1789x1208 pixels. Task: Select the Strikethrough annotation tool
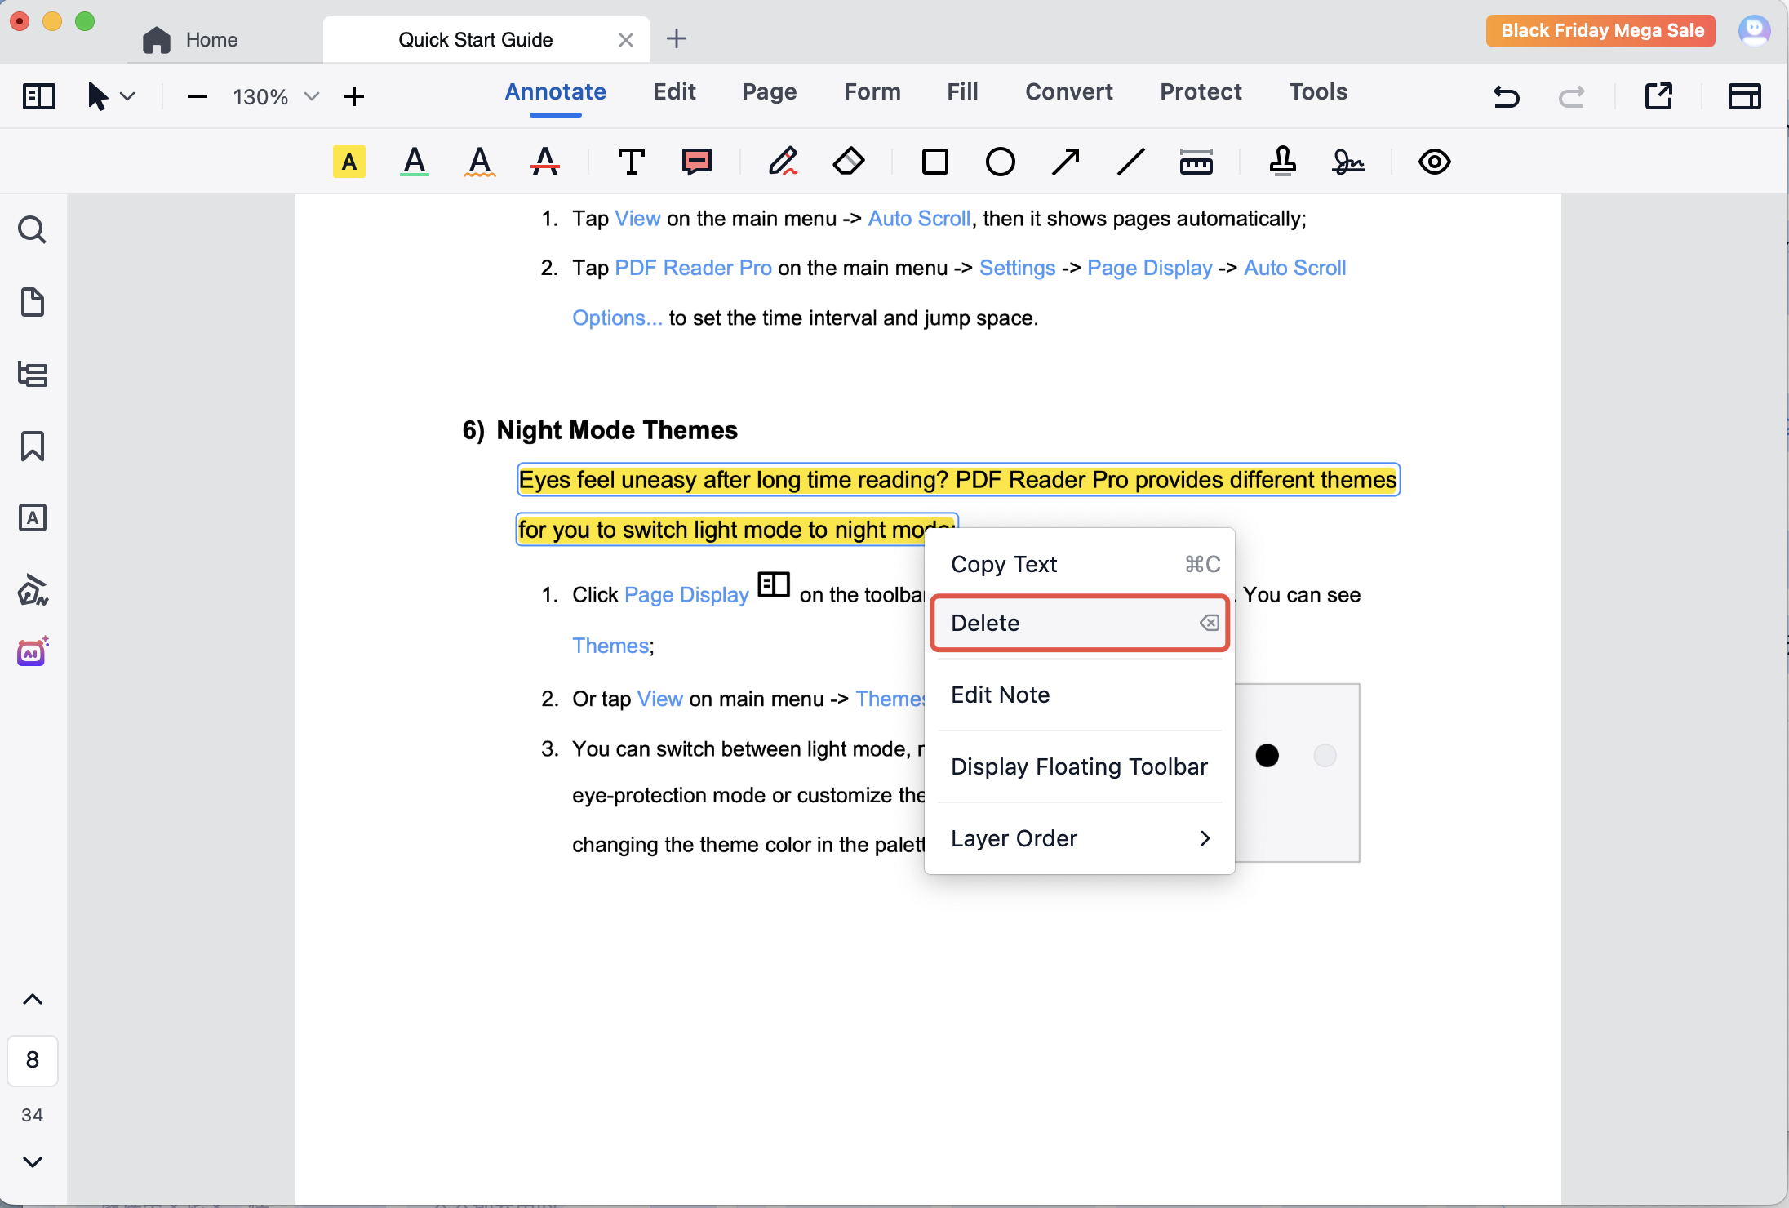(x=544, y=162)
